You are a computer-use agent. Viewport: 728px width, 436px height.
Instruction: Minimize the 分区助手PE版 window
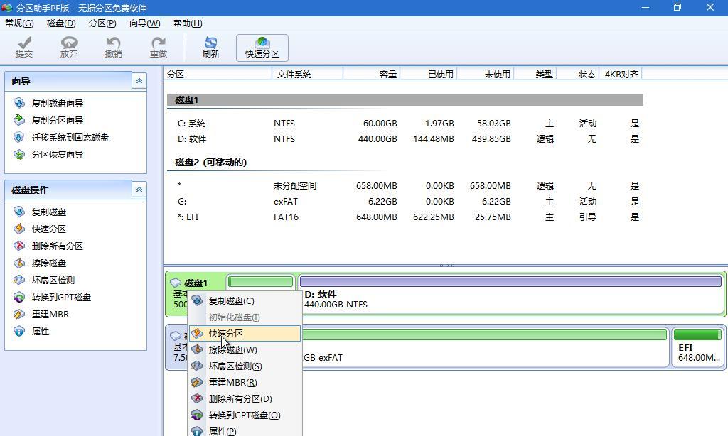point(646,7)
